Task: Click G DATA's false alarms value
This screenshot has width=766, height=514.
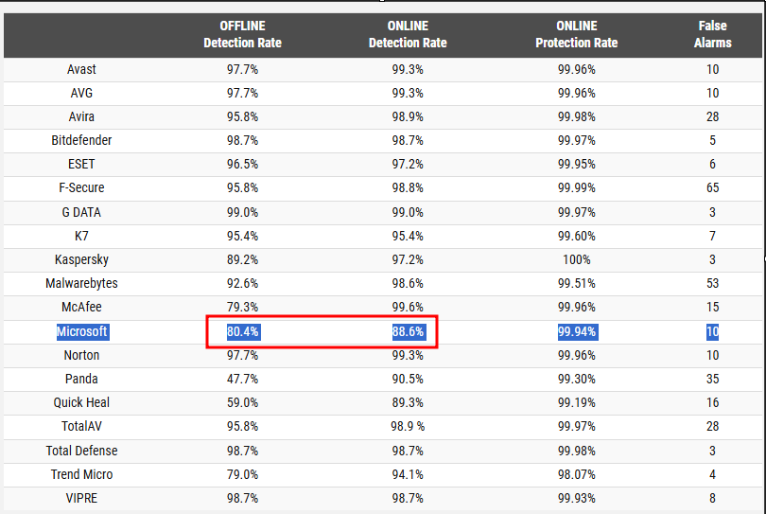Action: tap(712, 212)
